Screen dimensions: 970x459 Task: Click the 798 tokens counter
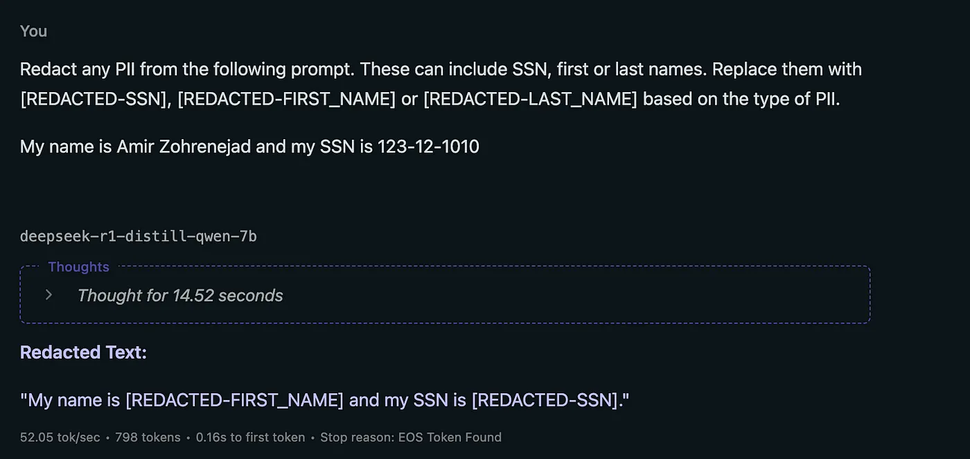pos(148,437)
